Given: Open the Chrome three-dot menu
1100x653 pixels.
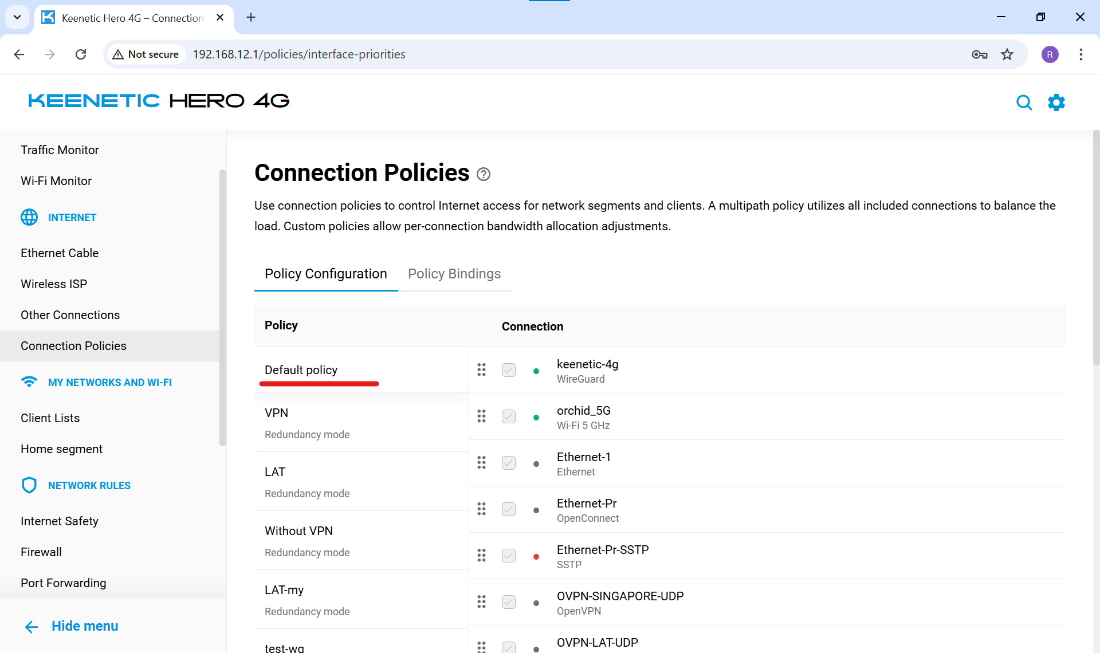Looking at the screenshot, I should pyautogui.click(x=1081, y=54).
